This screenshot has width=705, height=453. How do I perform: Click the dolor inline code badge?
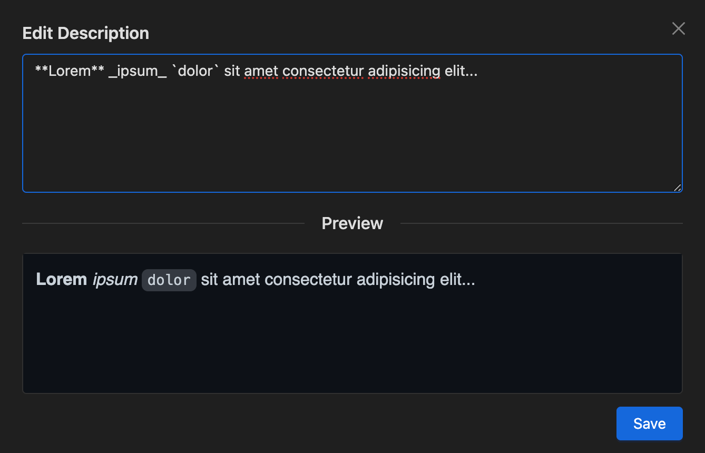point(169,280)
